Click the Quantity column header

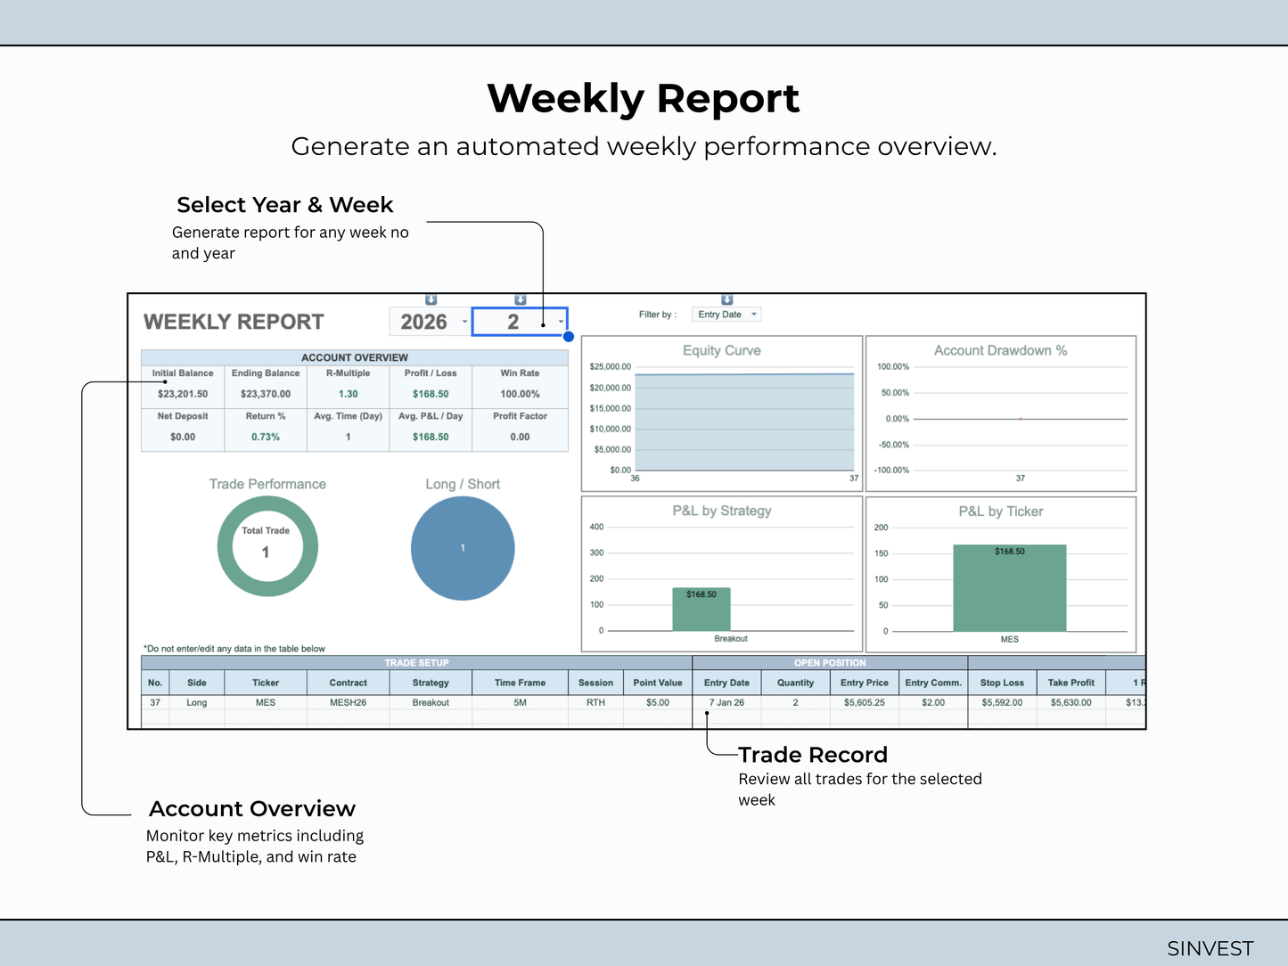[x=795, y=683]
